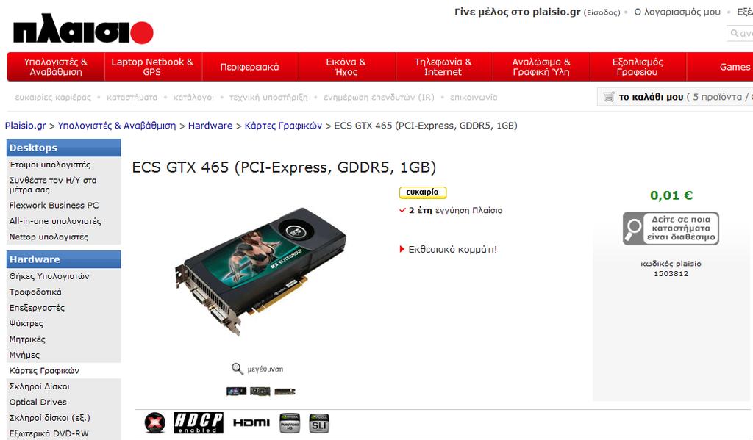Click the SLI badge icon

[x=319, y=423]
